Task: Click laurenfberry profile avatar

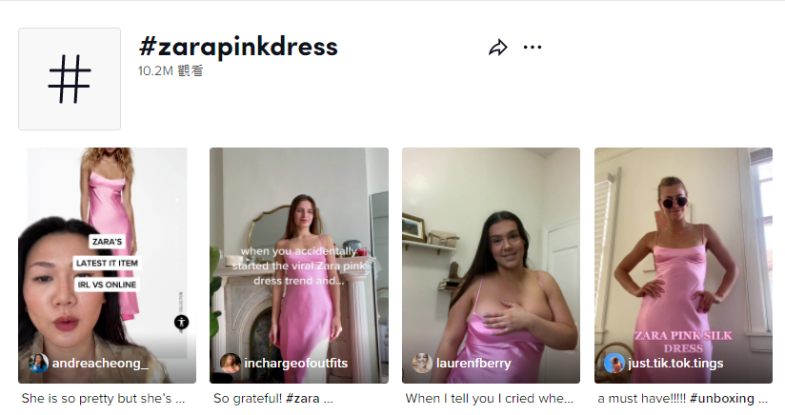Action: [422, 363]
